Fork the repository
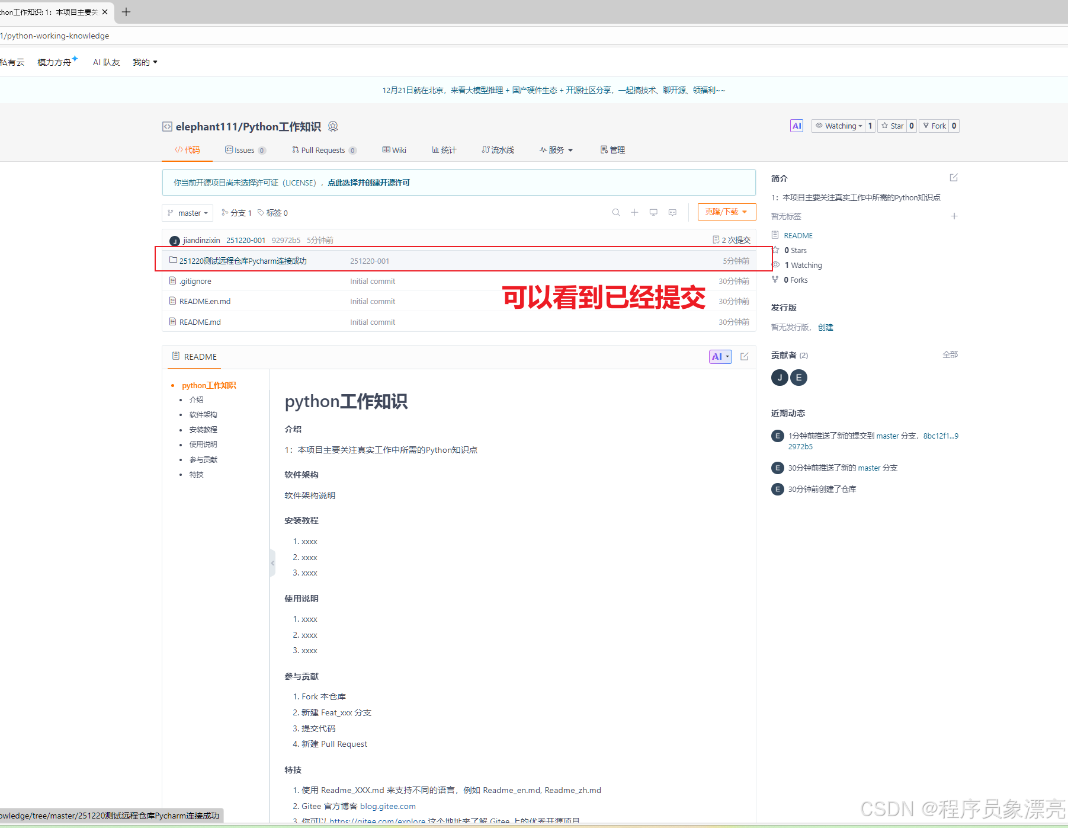 click(934, 126)
